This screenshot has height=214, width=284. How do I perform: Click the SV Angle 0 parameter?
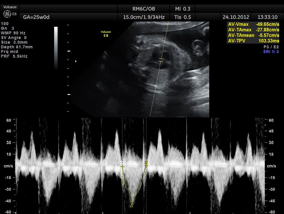point(14,38)
